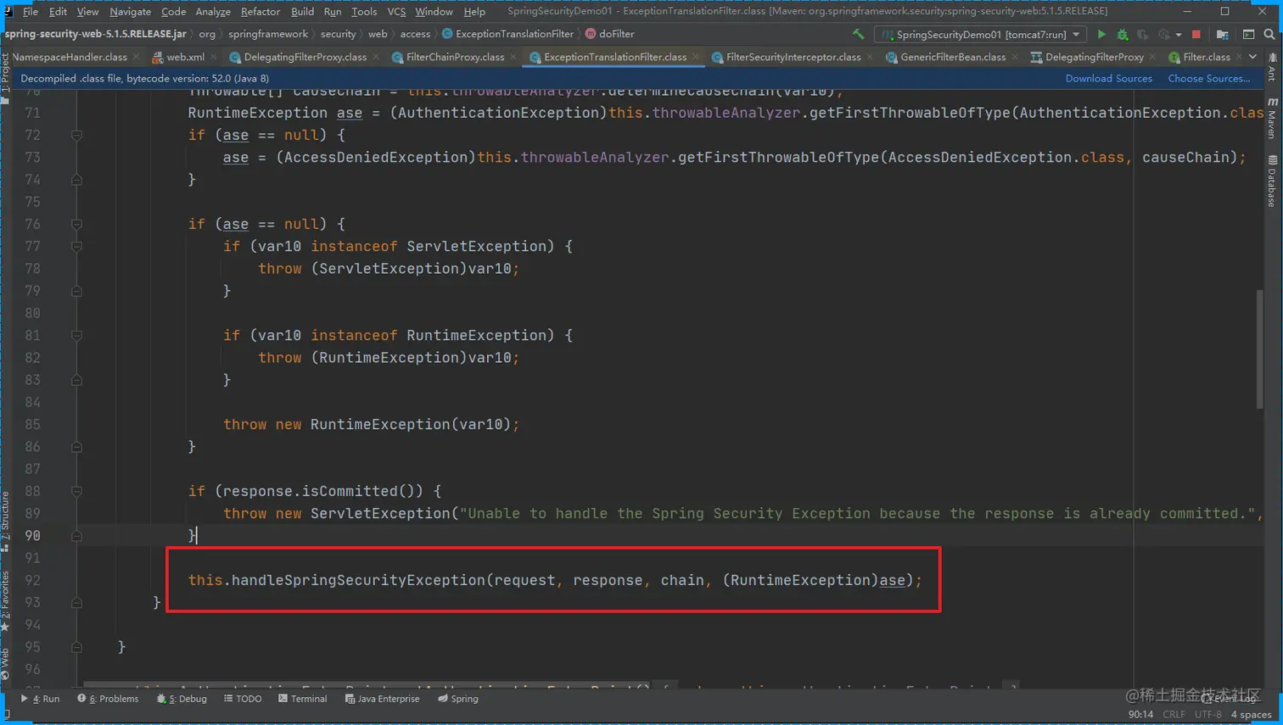Viewport: 1283px width, 725px height.
Task: Open the Web tool window
Action: (5, 665)
